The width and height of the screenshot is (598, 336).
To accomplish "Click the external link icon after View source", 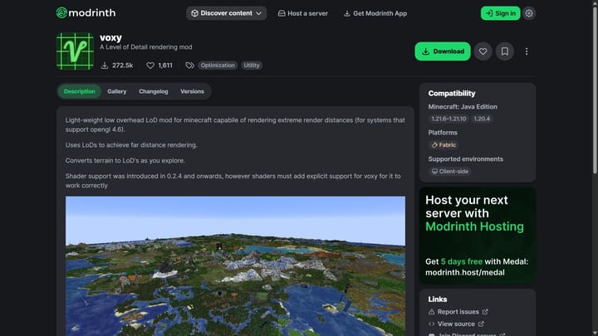I will click(481, 324).
